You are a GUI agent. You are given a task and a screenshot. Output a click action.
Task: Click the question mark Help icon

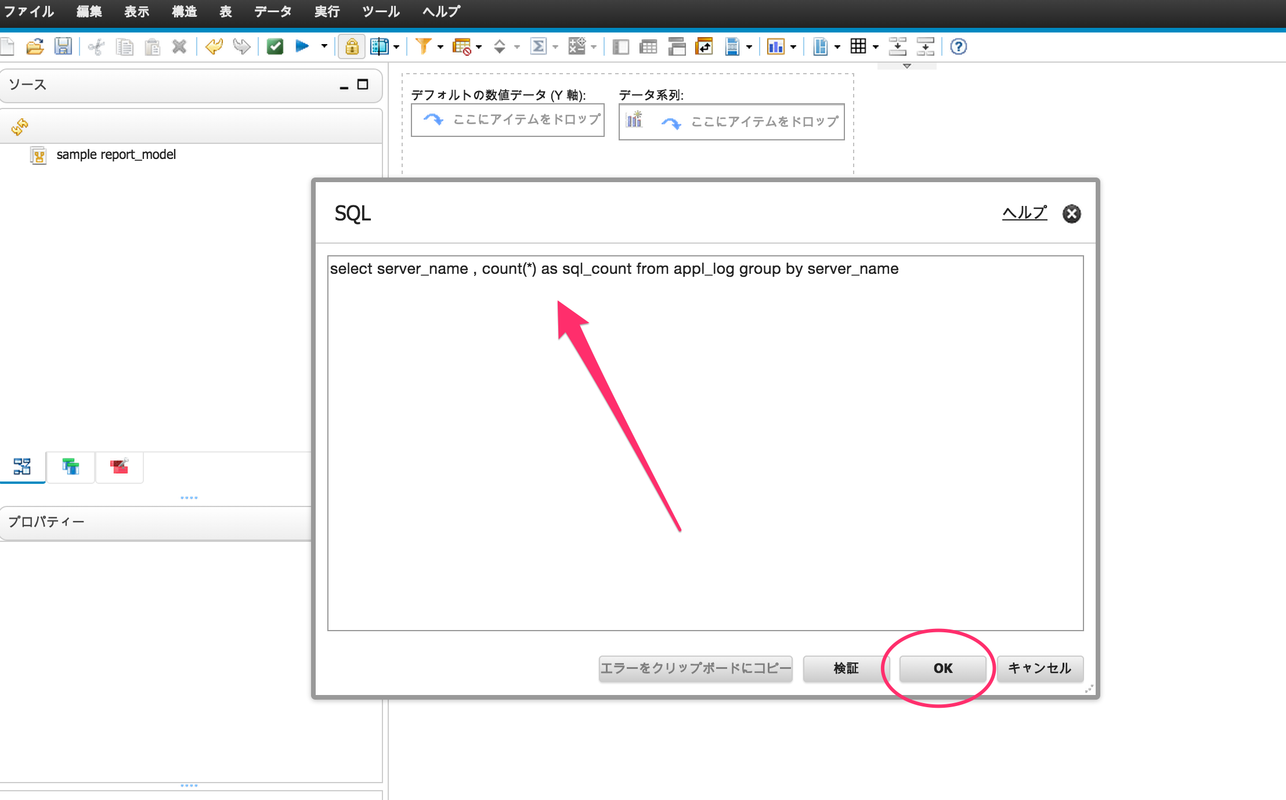tap(958, 46)
